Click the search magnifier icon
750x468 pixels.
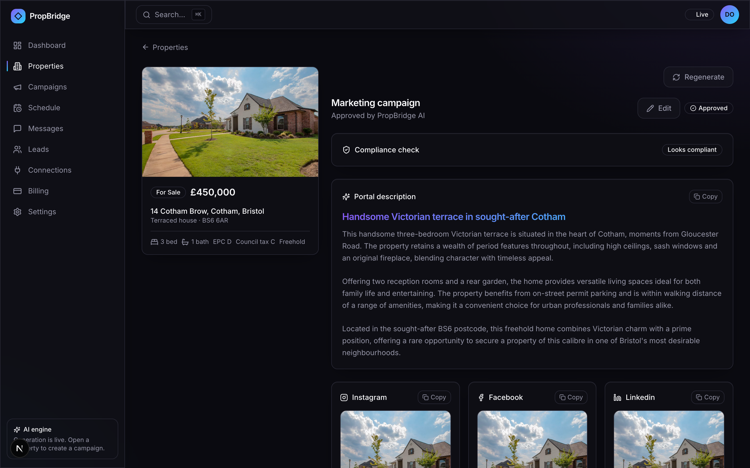click(x=147, y=15)
